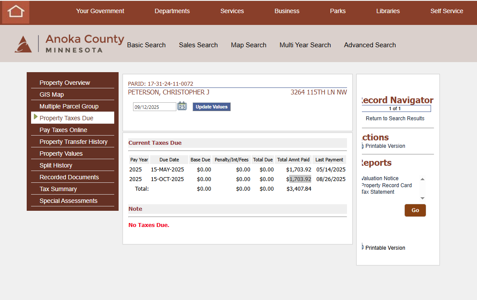The image size is (477, 300).
Task: Switch to Sales Search tab
Action: tap(198, 45)
